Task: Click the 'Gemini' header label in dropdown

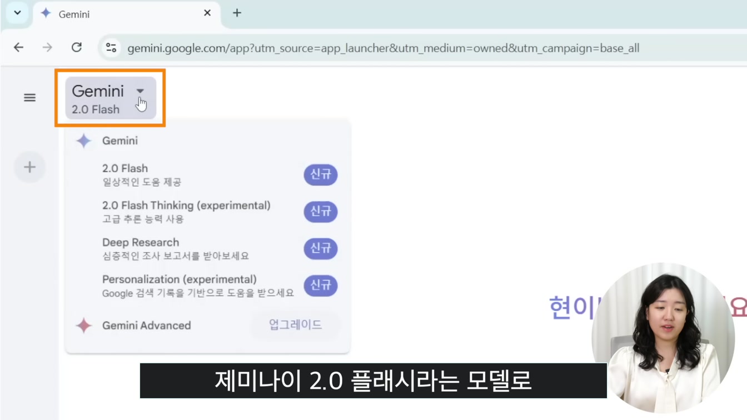Action: [x=120, y=141]
